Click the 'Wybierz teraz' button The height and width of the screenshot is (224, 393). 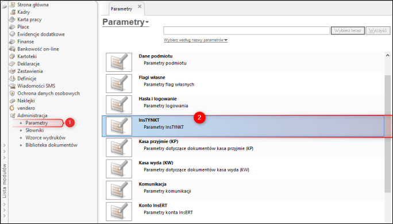[348, 30]
